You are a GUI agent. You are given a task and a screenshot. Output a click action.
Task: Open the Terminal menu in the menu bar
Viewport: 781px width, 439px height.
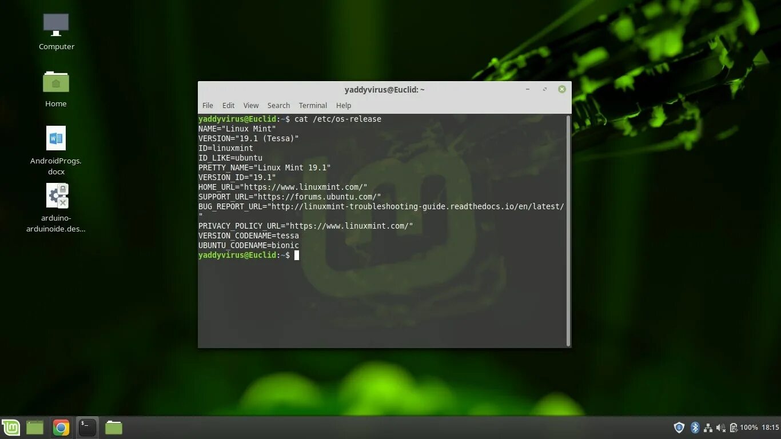(313, 105)
